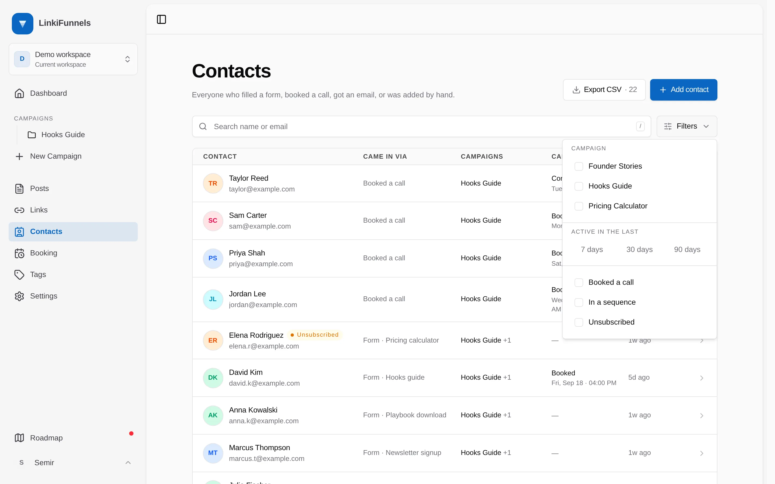Open David Kim row chevron
This screenshot has width=775, height=484.
tap(702, 378)
